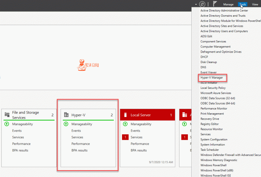
Task: Open the DNS manager
Action: click(203, 67)
